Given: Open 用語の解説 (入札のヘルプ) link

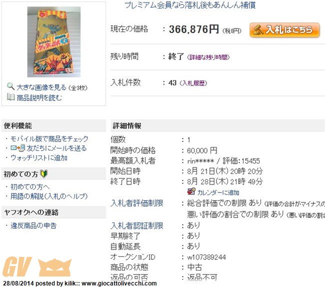Looking at the screenshot, I should point(49,196).
